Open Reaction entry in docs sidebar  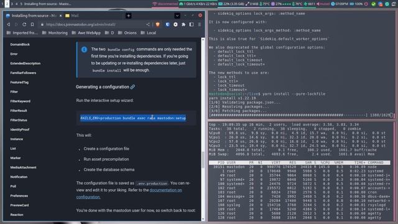coord(17,215)
